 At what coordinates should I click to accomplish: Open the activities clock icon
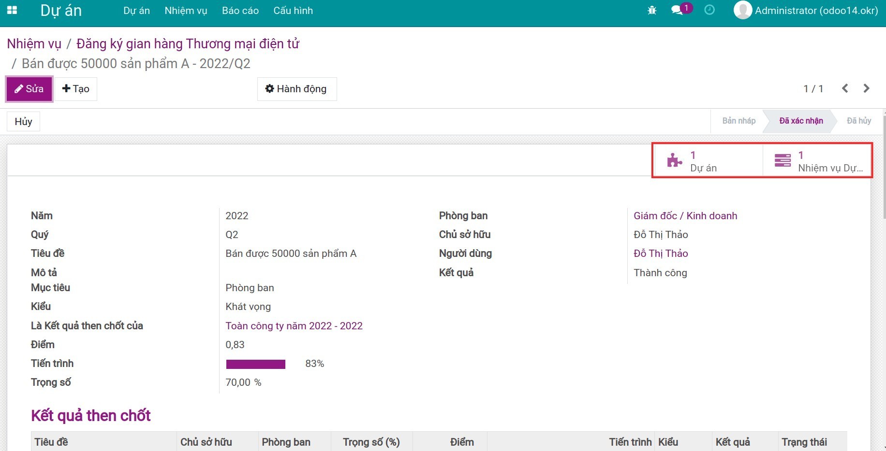(x=709, y=10)
